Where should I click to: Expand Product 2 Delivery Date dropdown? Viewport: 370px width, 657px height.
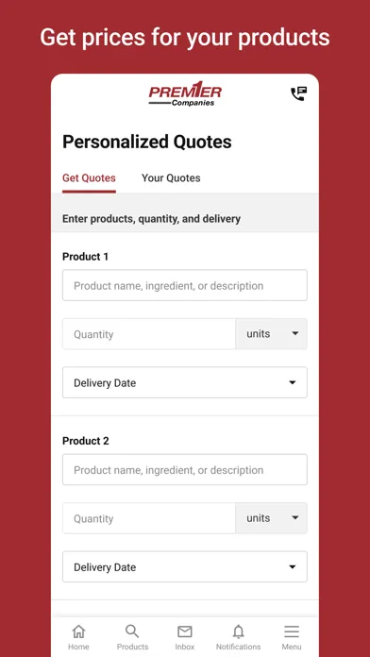(185, 567)
